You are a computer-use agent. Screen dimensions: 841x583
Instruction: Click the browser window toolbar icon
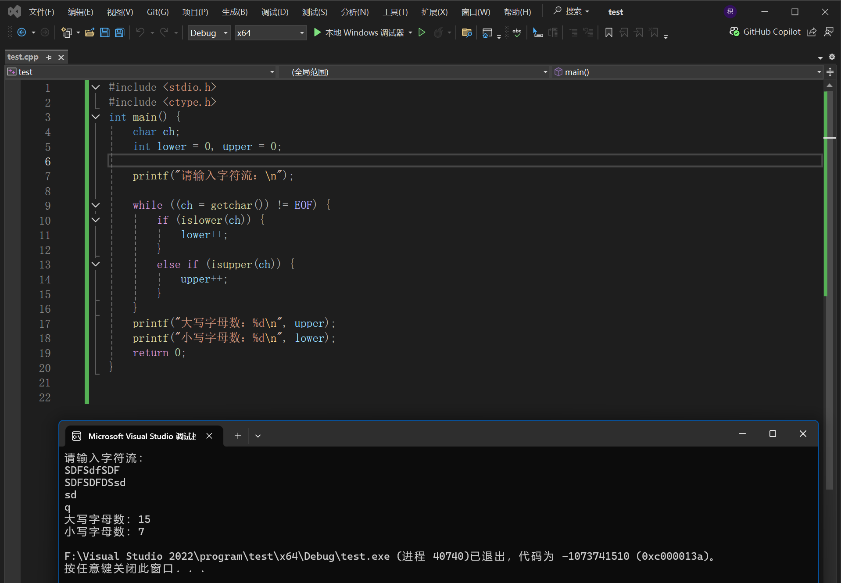(487, 32)
